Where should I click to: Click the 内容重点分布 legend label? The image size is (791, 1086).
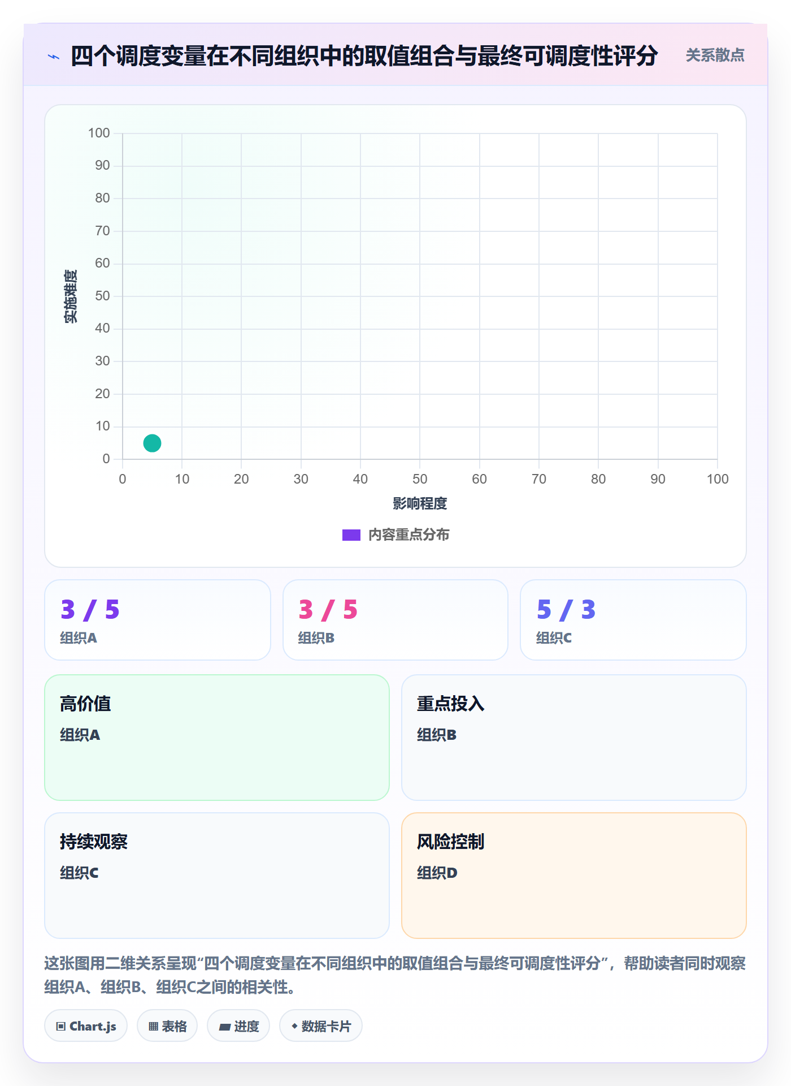[408, 535]
